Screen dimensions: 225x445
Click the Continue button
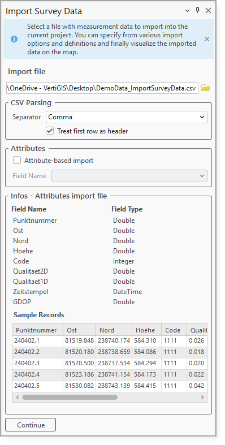point(31,425)
